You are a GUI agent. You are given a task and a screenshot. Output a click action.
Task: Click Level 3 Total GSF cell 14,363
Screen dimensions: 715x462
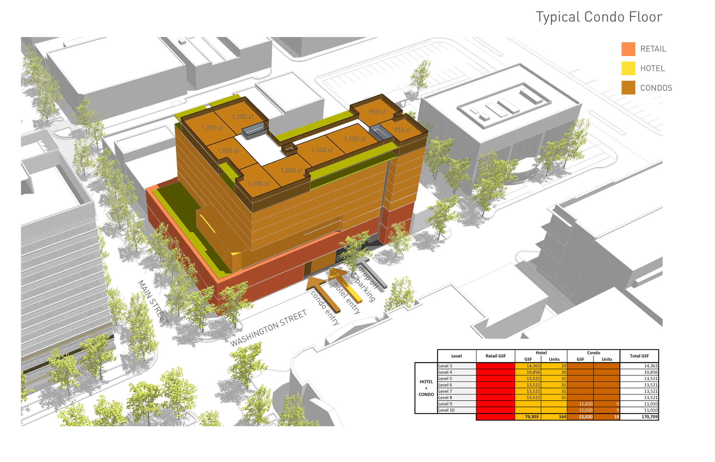[639, 366]
